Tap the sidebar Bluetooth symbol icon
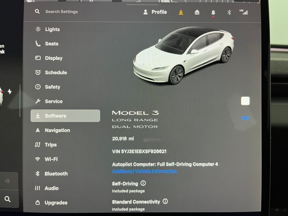The height and width of the screenshot is (216, 288). [x=37, y=174]
